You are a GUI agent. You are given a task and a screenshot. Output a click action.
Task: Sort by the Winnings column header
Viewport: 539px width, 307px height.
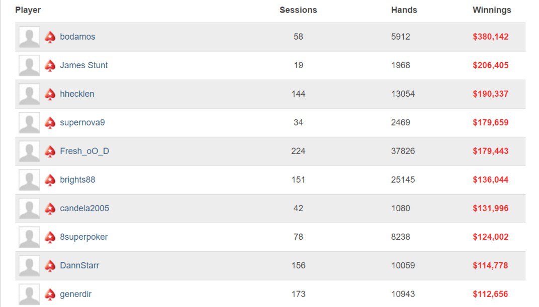491,10
